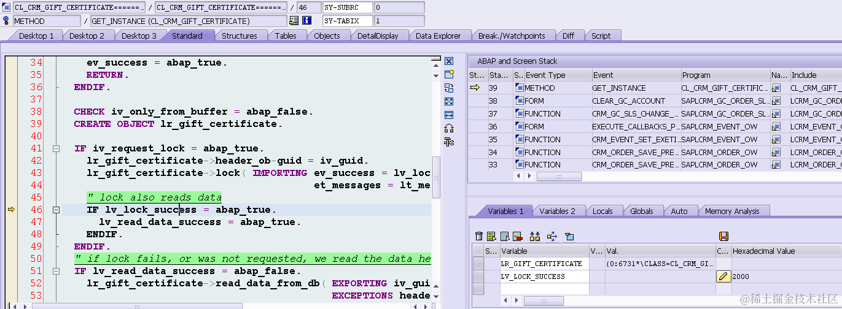Switch to Locals tab
Image resolution: width=842 pixels, height=309 pixels.
602,211
